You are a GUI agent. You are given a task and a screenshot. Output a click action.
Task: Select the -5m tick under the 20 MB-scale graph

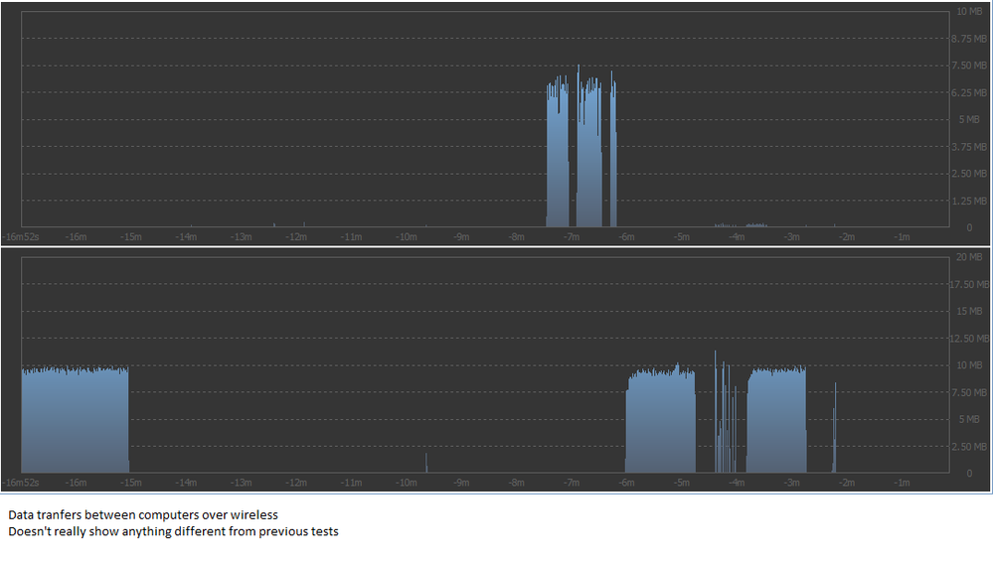pos(681,483)
